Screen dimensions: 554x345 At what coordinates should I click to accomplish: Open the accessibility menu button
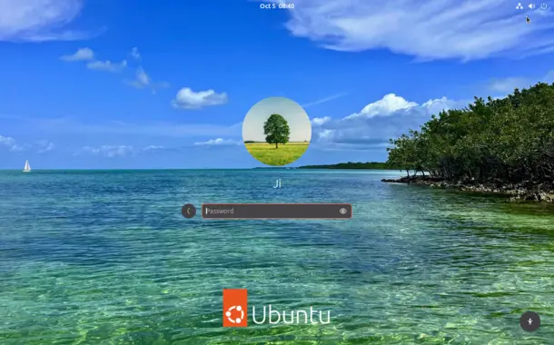click(x=530, y=321)
